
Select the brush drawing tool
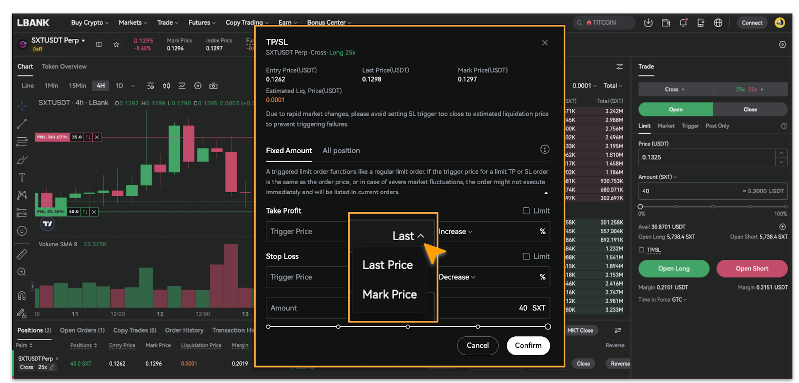[22, 160]
